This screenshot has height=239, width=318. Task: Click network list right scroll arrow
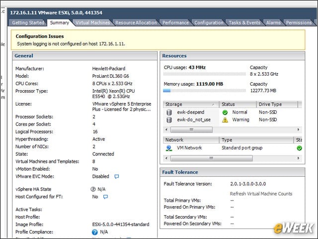[x=298, y=158]
